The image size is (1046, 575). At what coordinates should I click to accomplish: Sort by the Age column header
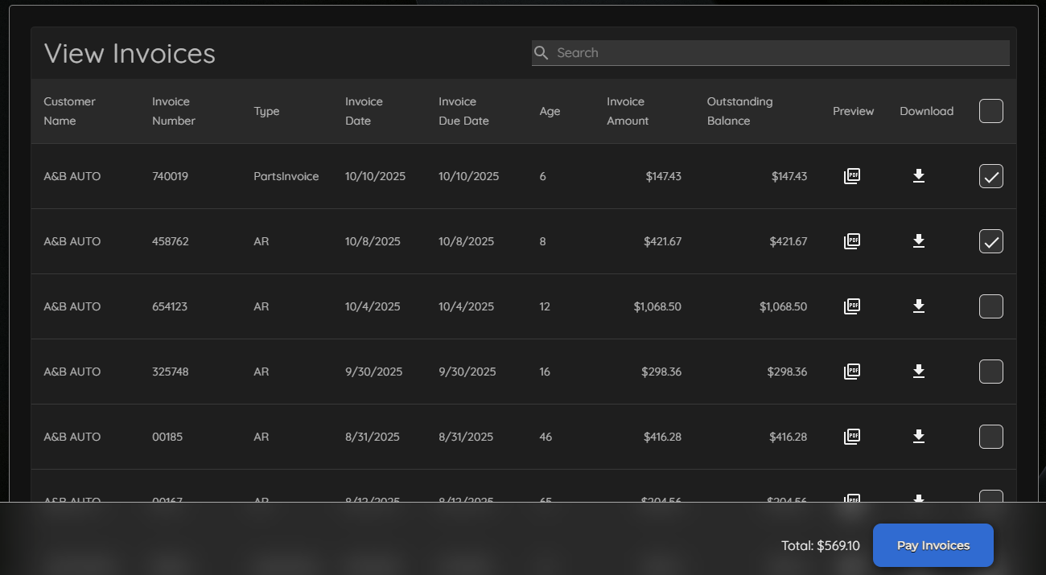550,111
